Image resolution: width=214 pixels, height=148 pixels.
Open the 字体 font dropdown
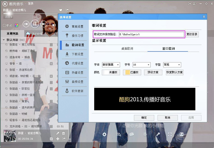pyautogui.click(x=111, y=65)
